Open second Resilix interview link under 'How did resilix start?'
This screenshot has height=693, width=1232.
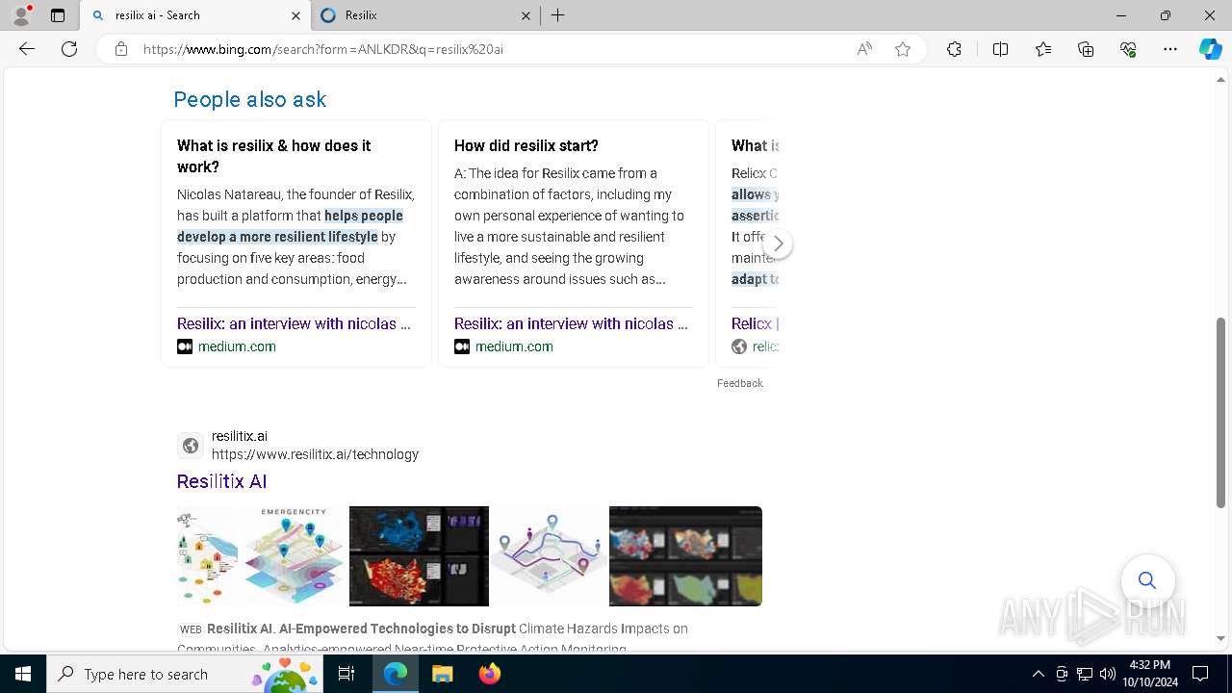[x=571, y=323]
